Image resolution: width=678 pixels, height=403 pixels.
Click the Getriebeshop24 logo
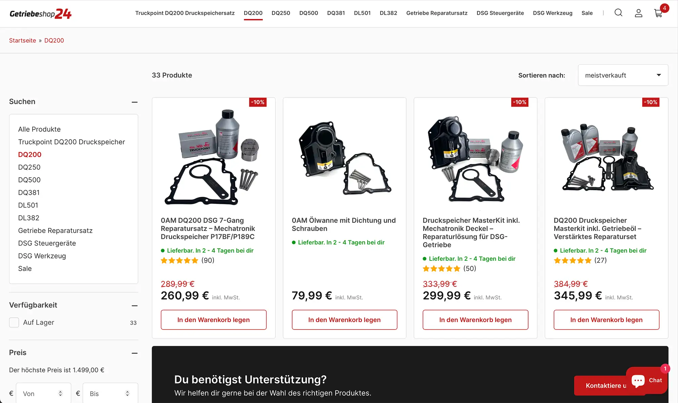[x=40, y=14]
